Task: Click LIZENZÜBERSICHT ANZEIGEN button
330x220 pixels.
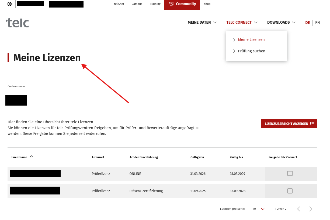Action: coord(289,124)
